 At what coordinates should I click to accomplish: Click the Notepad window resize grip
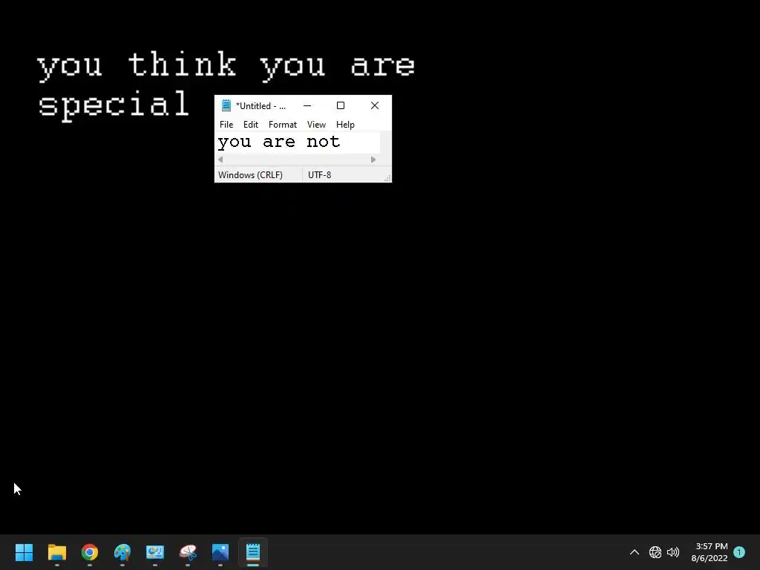pyautogui.click(x=387, y=178)
